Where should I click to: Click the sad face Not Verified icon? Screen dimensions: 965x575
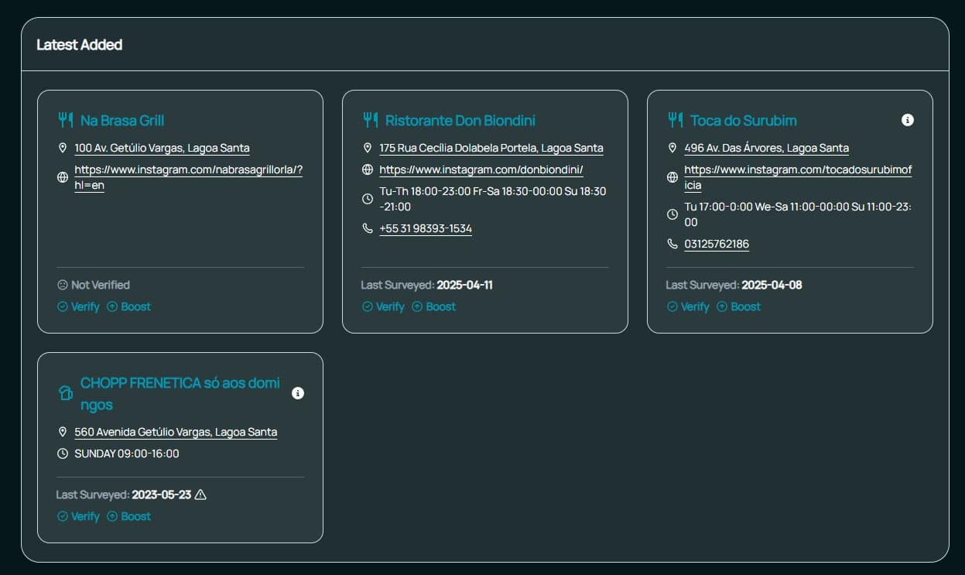click(x=63, y=285)
